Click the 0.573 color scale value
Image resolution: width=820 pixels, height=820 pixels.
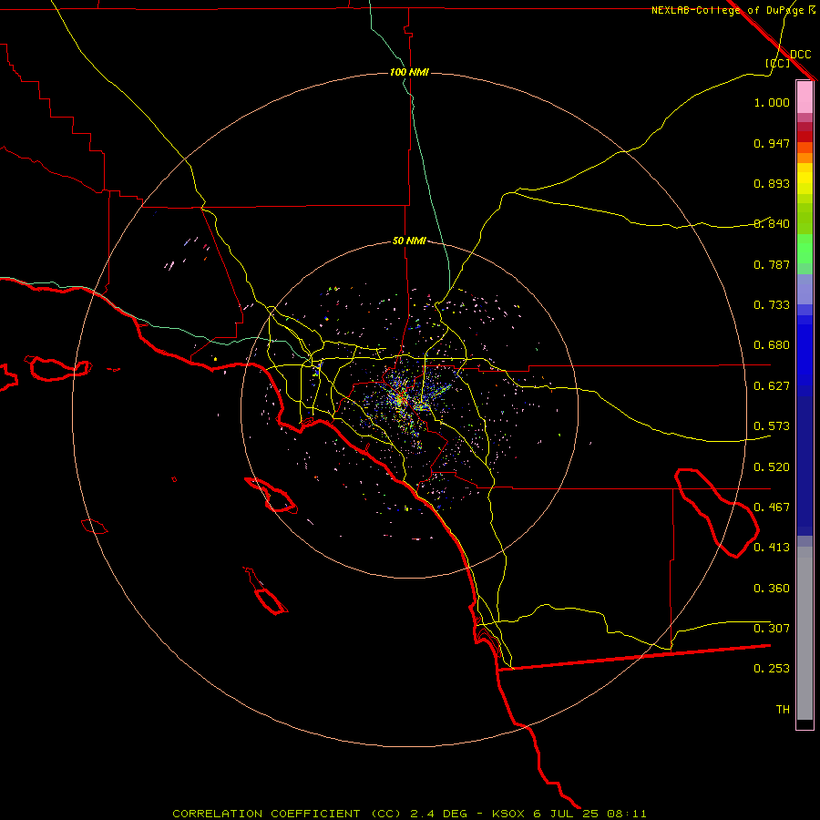coord(772,426)
